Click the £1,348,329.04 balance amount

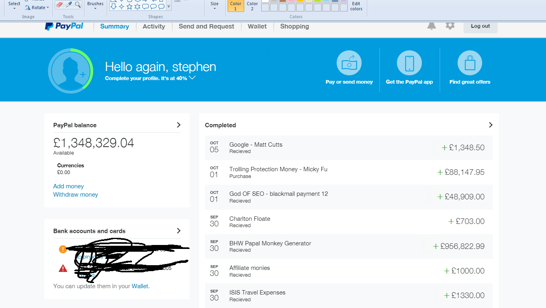94,143
